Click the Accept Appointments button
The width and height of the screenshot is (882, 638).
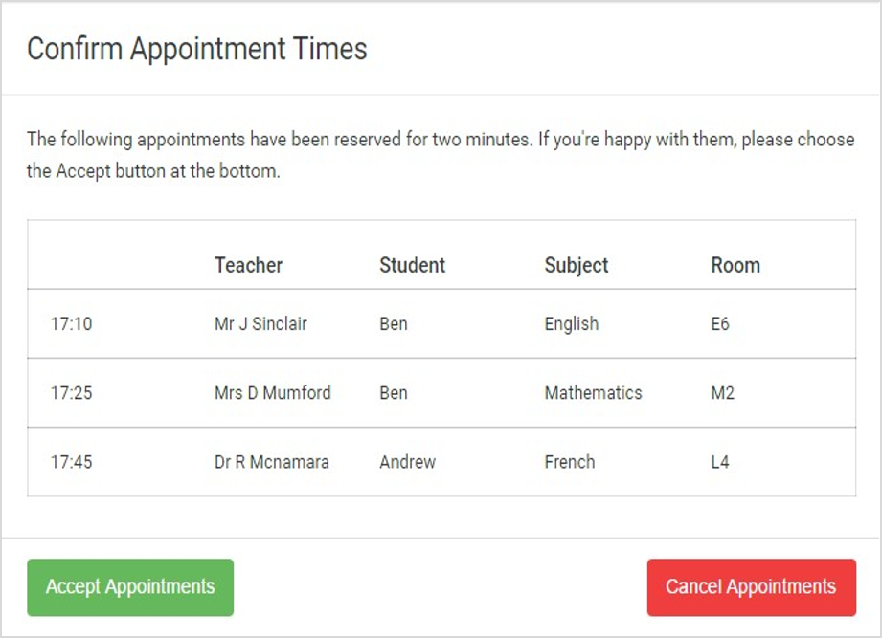pos(130,587)
